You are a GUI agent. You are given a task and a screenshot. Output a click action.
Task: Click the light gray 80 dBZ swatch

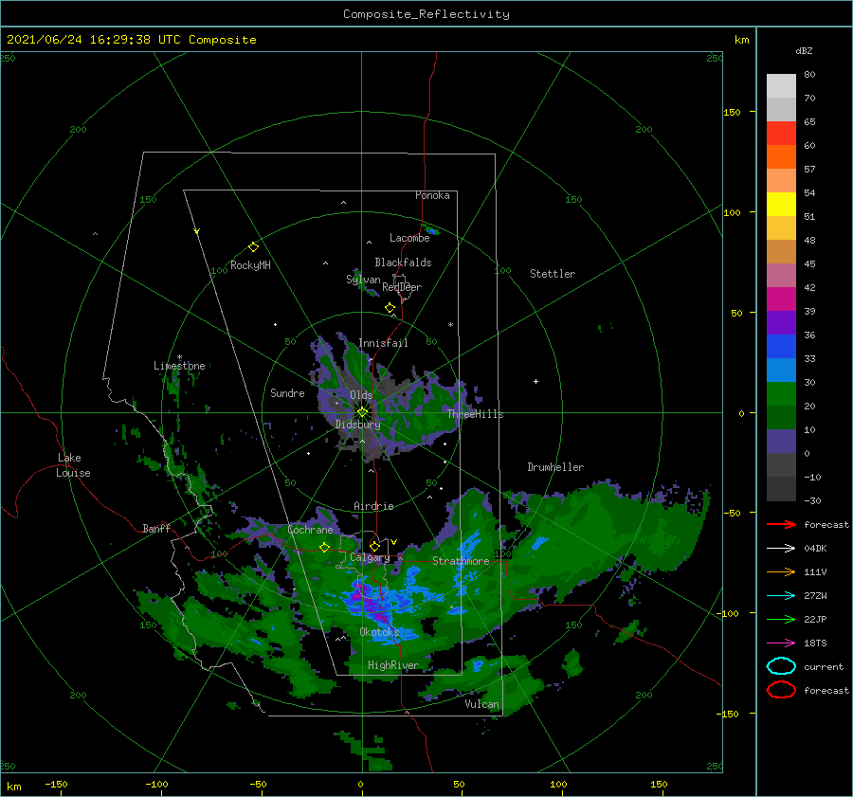pos(781,86)
